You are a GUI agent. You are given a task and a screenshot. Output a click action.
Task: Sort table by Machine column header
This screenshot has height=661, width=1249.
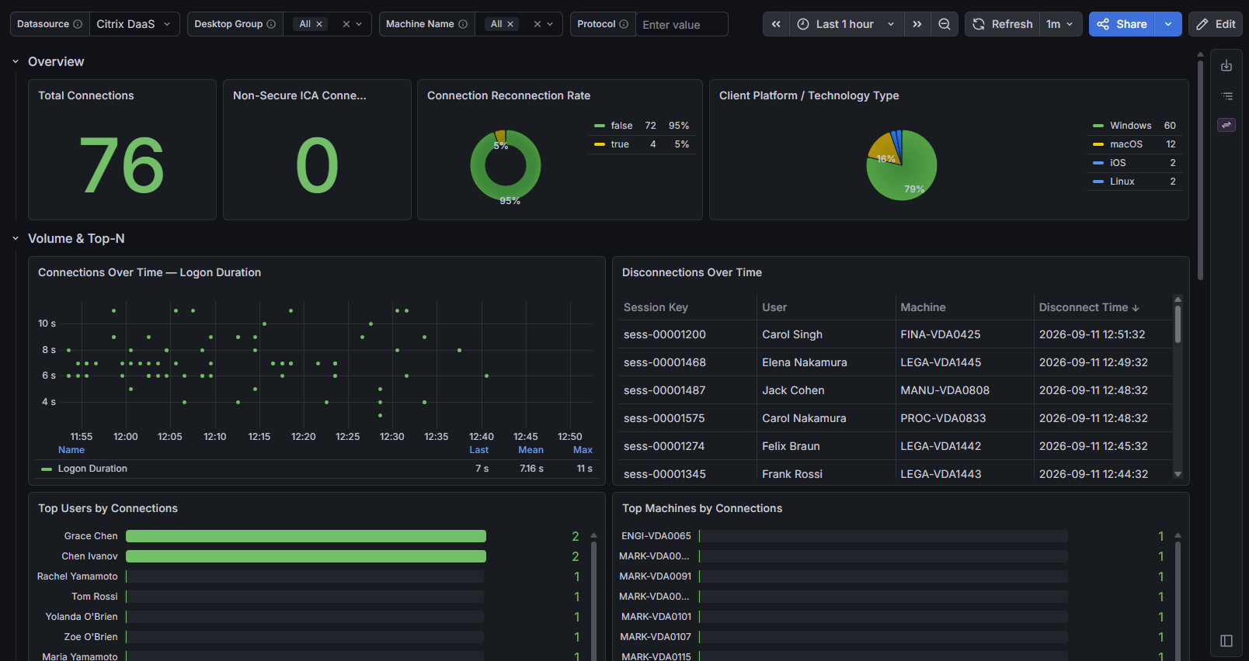(923, 307)
